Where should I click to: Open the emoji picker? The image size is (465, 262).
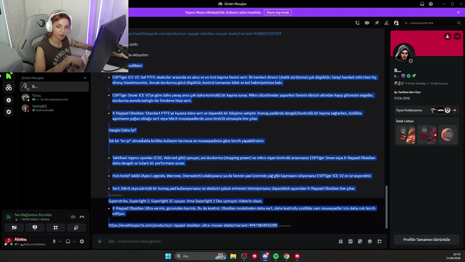(370, 241)
